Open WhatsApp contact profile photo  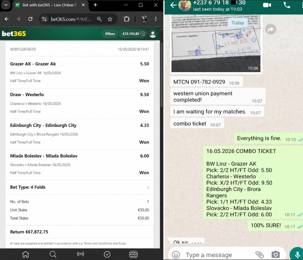click(184, 5)
